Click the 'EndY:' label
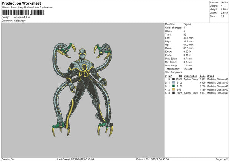 click(168, 55)
